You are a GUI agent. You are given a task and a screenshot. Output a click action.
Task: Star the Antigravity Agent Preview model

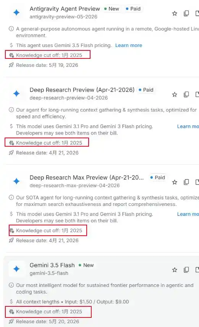pos(175,13)
